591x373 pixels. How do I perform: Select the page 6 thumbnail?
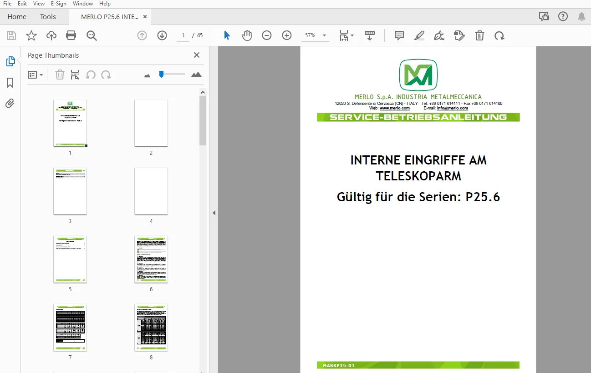pos(151,259)
